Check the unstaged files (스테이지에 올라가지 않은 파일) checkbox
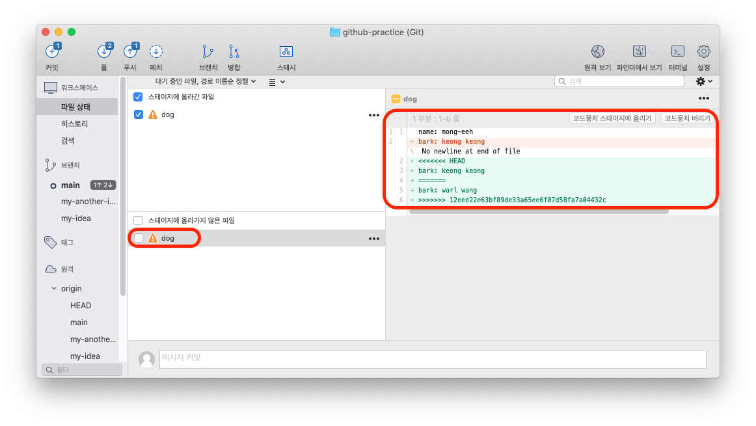The image size is (756, 426). (x=138, y=220)
